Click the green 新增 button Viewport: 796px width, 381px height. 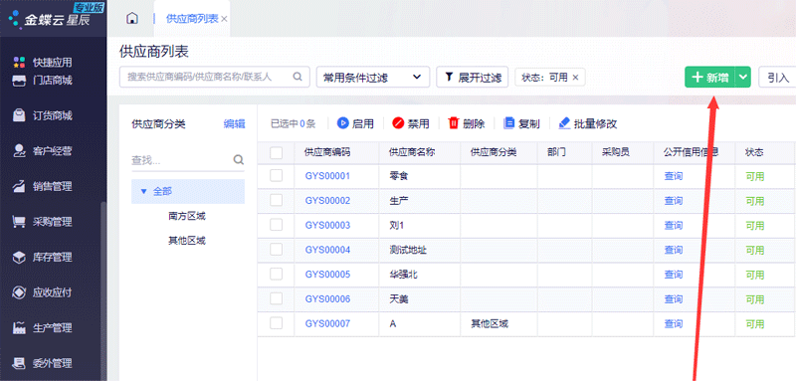(x=710, y=78)
